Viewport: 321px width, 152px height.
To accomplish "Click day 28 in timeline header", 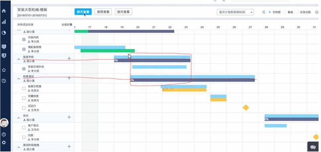I will (266, 27).
